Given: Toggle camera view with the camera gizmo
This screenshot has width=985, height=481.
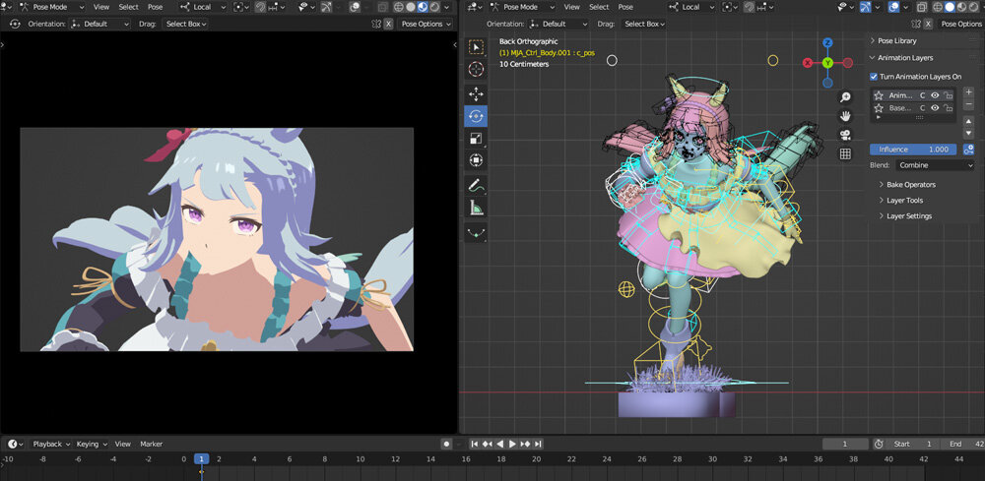Looking at the screenshot, I should (845, 135).
